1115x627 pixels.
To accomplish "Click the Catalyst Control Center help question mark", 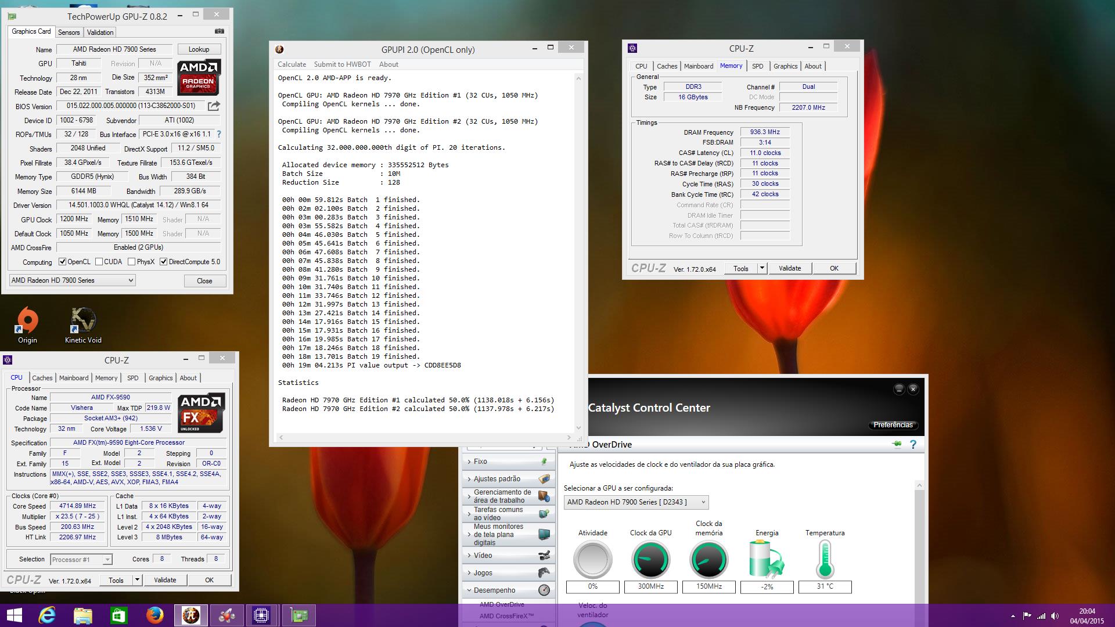I will click(x=913, y=445).
